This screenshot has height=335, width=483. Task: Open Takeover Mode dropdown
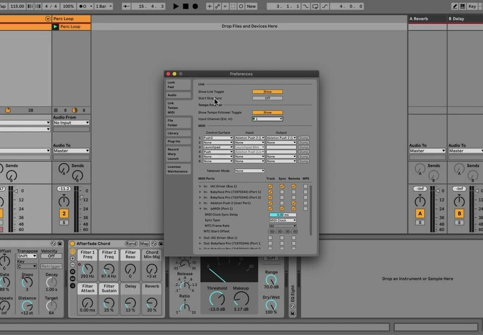click(x=249, y=171)
